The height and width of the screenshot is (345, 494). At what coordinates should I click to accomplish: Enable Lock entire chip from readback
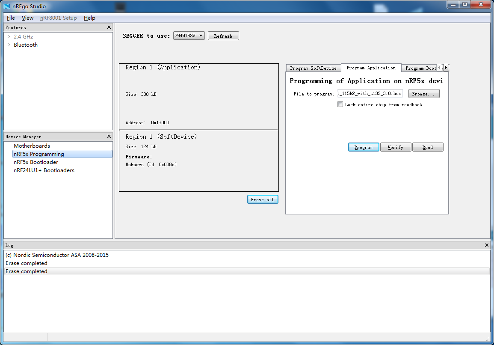pyautogui.click(x=340, y=104)
